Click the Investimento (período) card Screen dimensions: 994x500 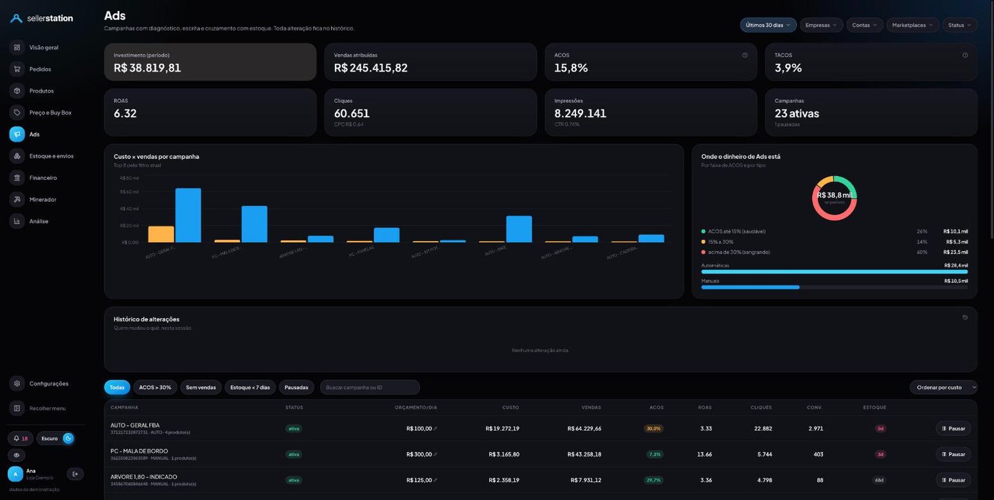coord(210,62)
